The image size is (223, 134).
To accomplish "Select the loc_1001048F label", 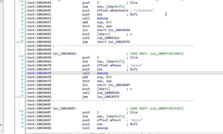I will point(64,108).
